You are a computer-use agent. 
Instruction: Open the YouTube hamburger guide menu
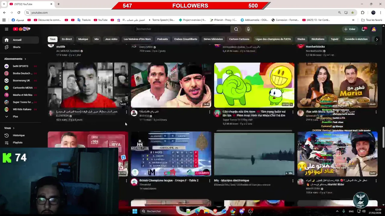6,29
